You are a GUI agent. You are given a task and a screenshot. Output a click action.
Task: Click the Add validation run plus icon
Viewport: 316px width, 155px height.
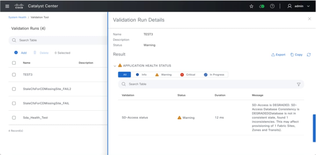(16, 53)
